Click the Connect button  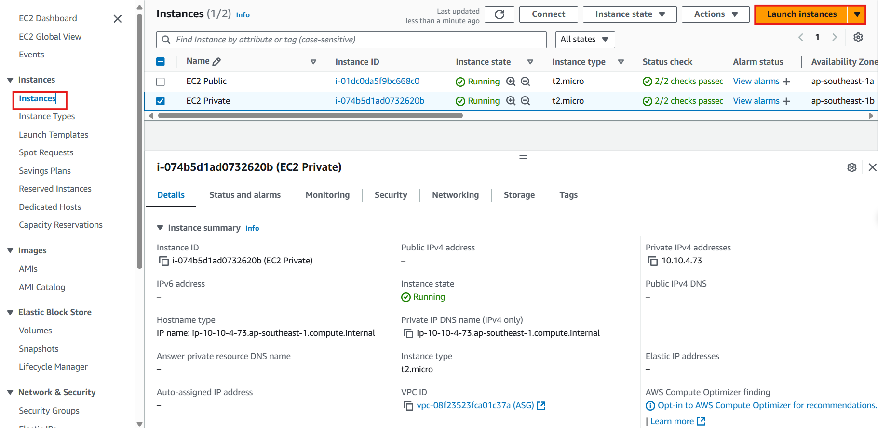tap(548, 14)
